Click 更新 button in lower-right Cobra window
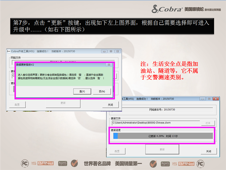226x170 pixels. point(162,150)
